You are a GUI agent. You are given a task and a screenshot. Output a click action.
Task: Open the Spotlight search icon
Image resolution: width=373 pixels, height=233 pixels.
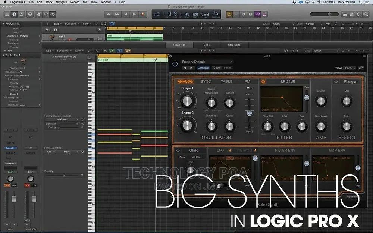coord(361,2)
